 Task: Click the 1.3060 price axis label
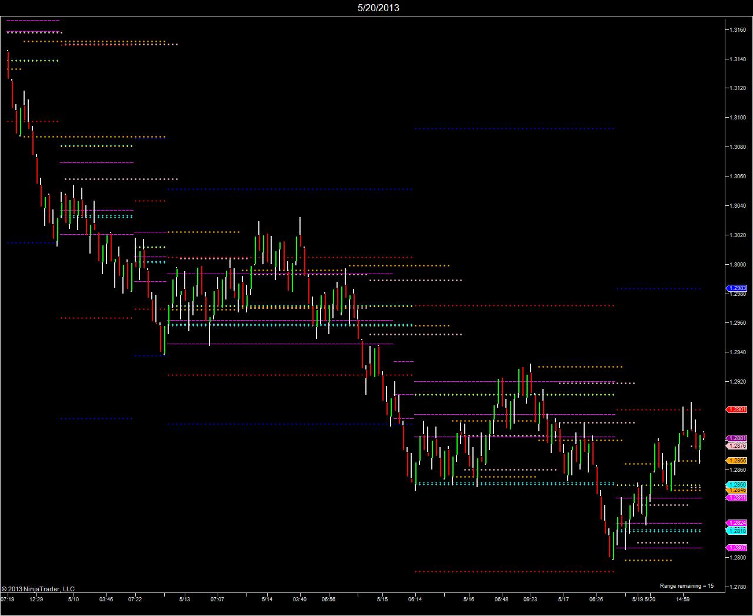click(738, 177)
